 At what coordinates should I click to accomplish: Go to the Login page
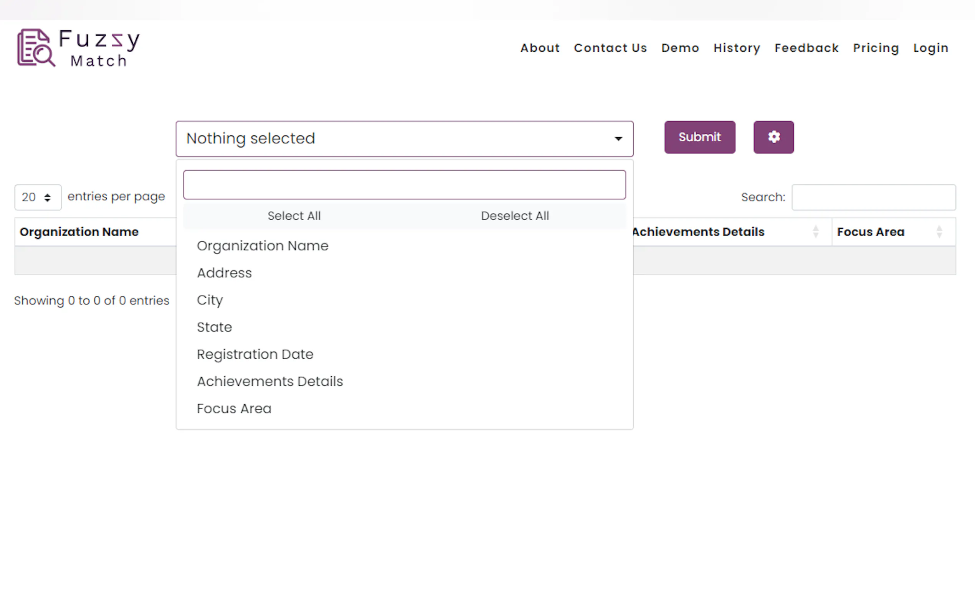pos(930,48)
